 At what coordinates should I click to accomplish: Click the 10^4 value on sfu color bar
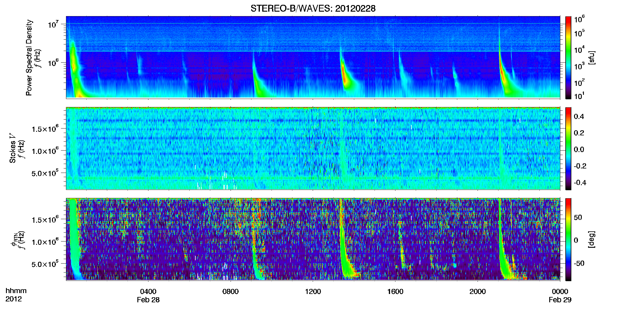579,50
